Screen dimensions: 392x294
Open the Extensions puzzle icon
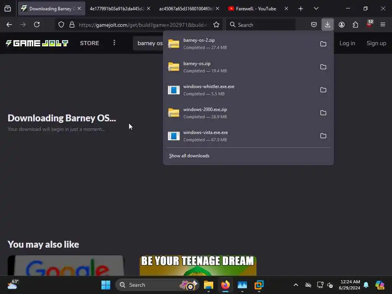coord(355,25)
